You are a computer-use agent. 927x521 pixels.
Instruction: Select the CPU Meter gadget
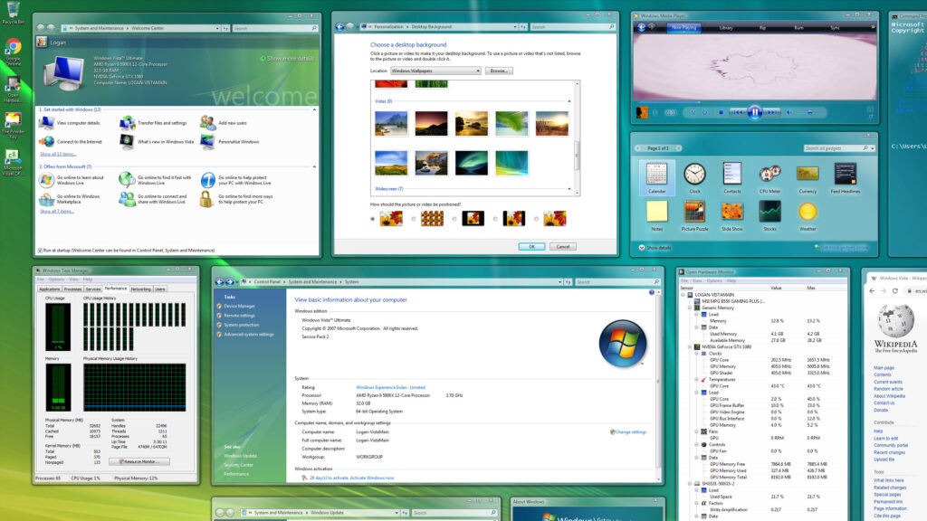(x=769, y=178)
